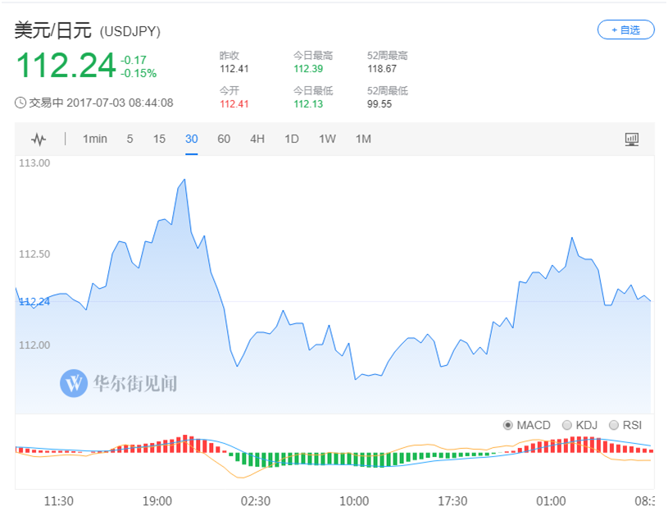
Task: Select the trend line chart style icon
Action: pyautogui.click(x=39, y=139)
